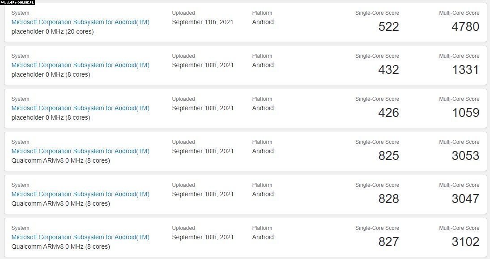The image size is (490, 259).
Task: Open system link with multi-core score 1059
Action: 80,108
